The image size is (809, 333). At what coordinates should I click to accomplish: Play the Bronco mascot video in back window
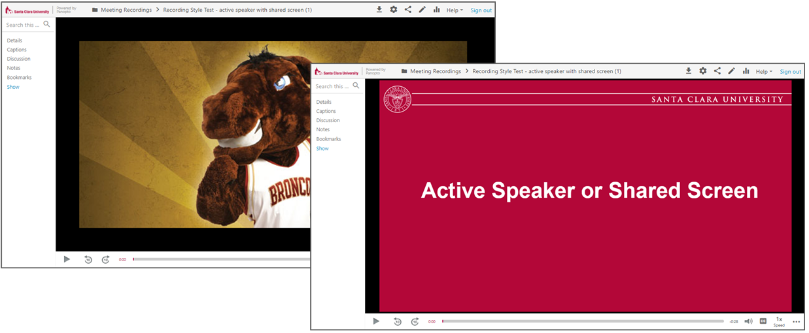[x=67, y=259]
